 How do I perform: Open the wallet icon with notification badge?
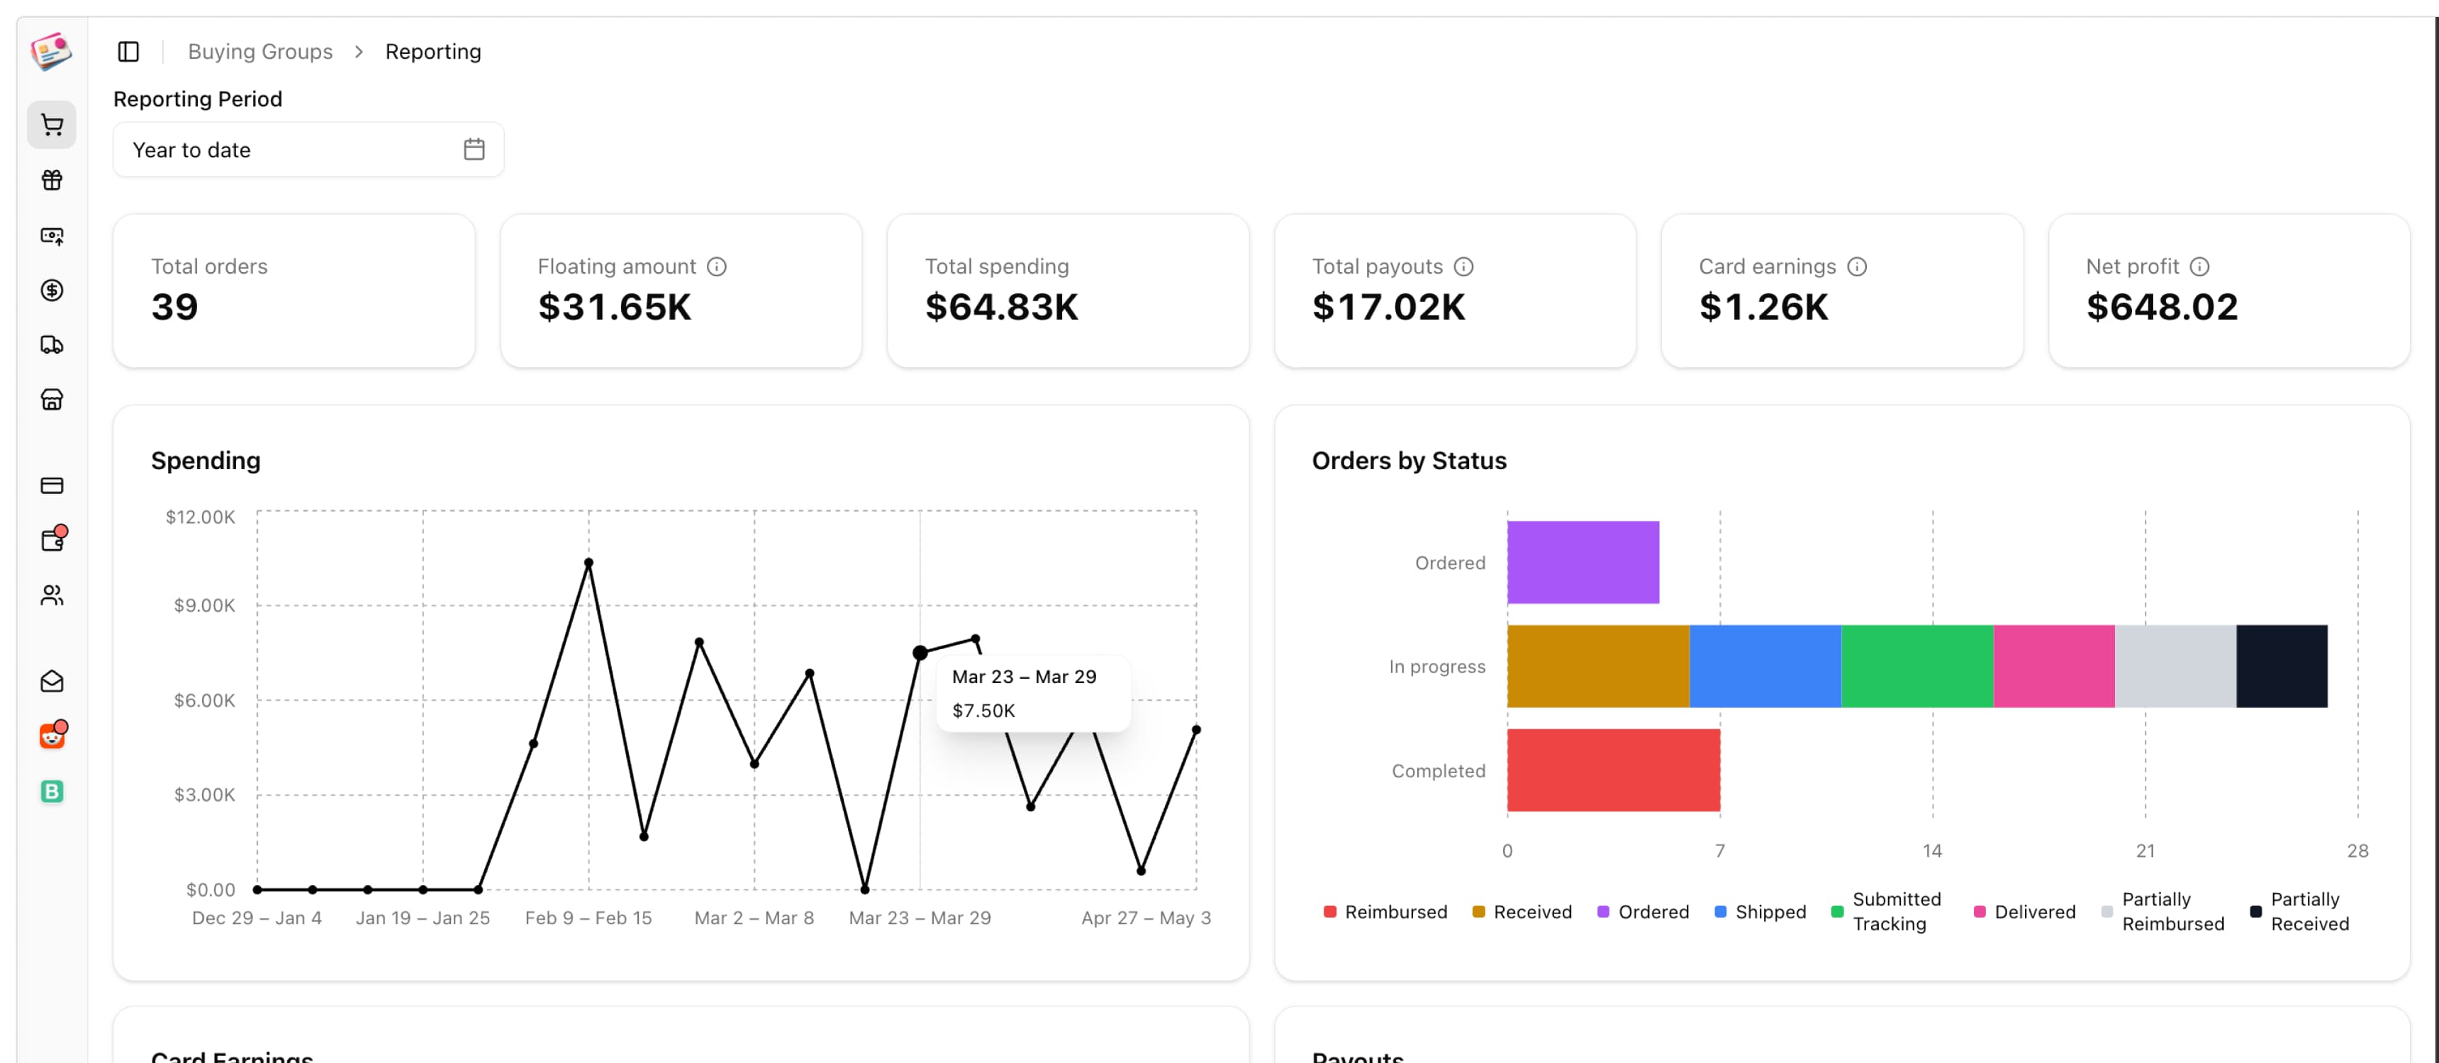[x=53, y=539]
